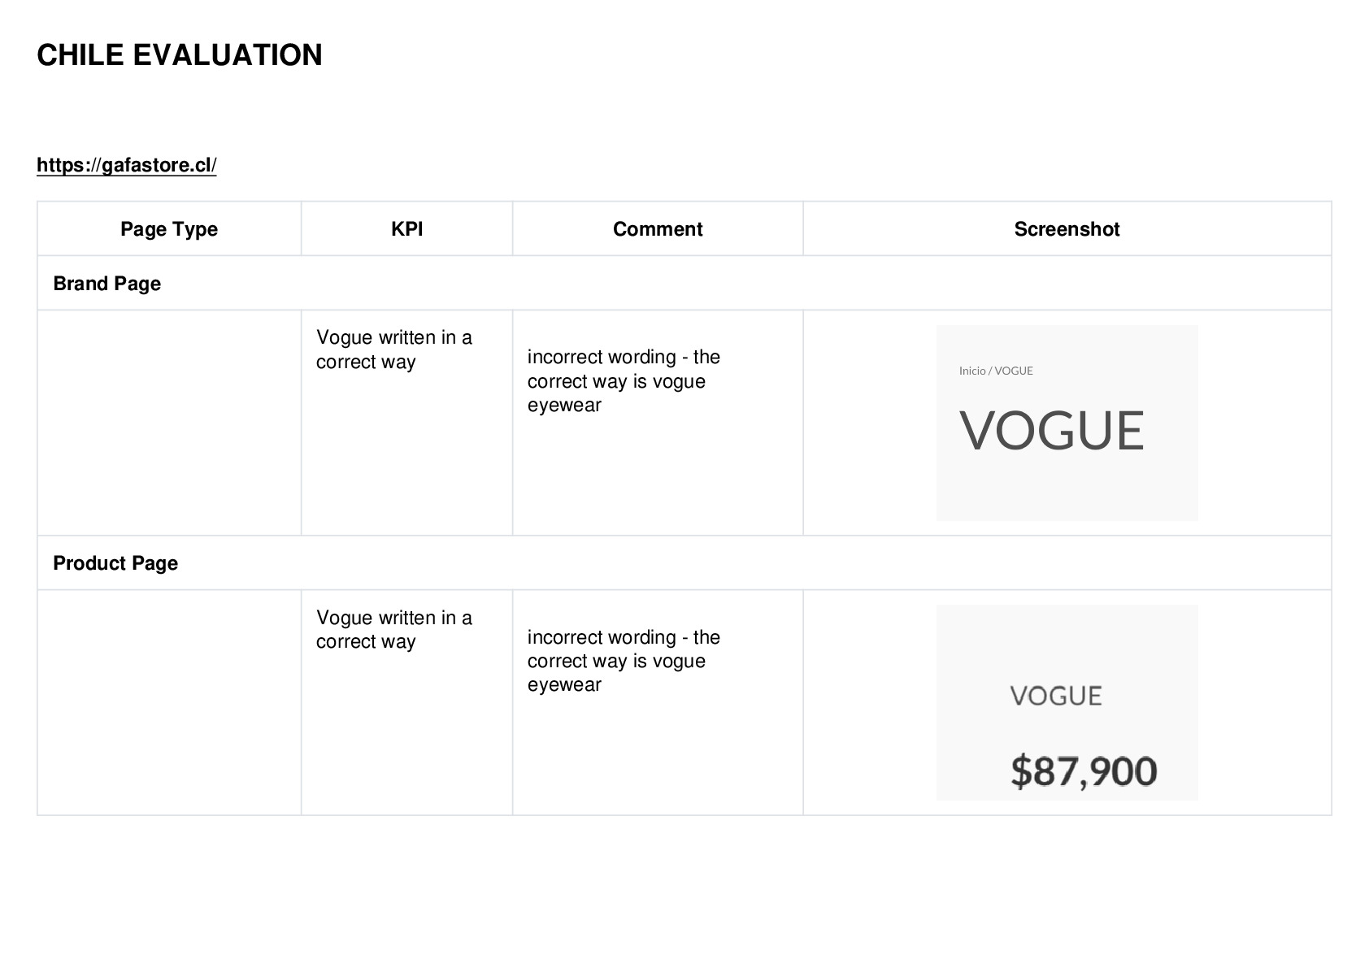Click the CHILE EVALUATION title
This screenshot has height=968, width=1369.
(x=180, y=55)
